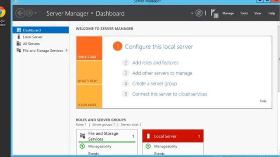The height and width of the screenshot is (157, 280).
Task: Click the Server Manager breadcrumb text
Action: tap(67, 14)
